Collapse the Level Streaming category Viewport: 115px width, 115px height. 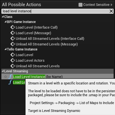3,71
